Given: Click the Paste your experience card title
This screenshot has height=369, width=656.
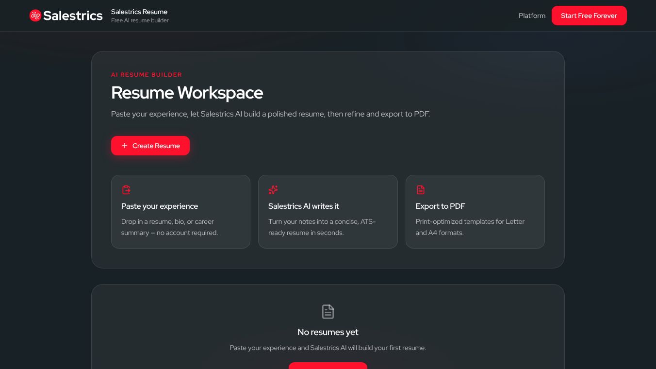Looking at the screenshot, I should pos(160,206).
